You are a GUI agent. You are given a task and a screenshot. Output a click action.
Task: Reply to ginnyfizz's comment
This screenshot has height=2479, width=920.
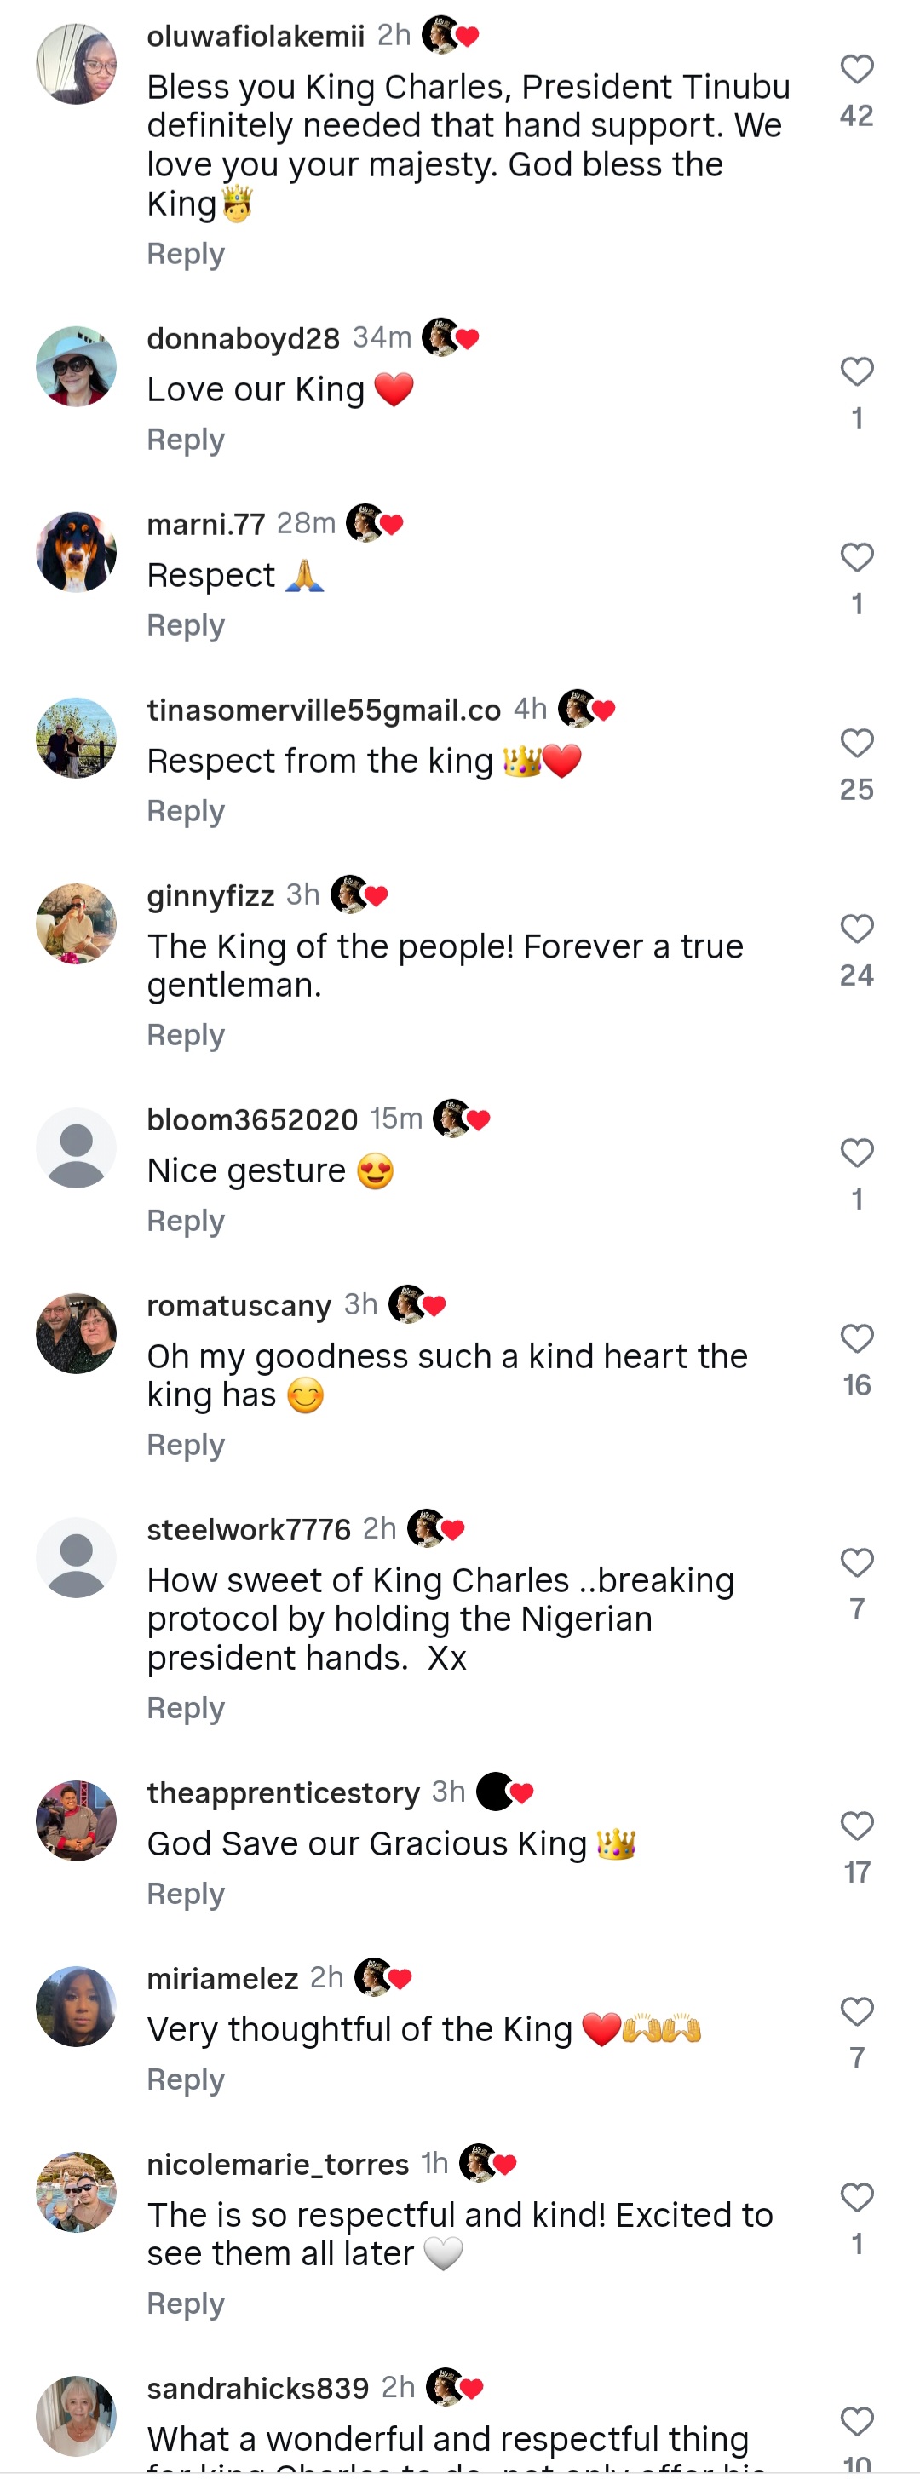click(186, 1034)
